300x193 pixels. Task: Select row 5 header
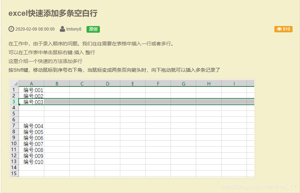(x=14, y=114)
